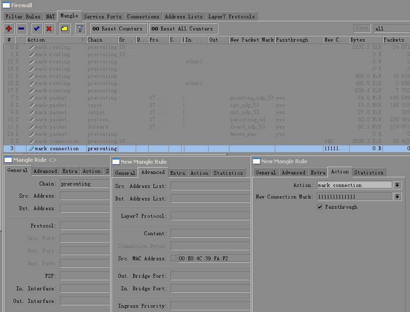Open the filter funnel icon
Screen dimensions: 410x312
coord(80,28)
